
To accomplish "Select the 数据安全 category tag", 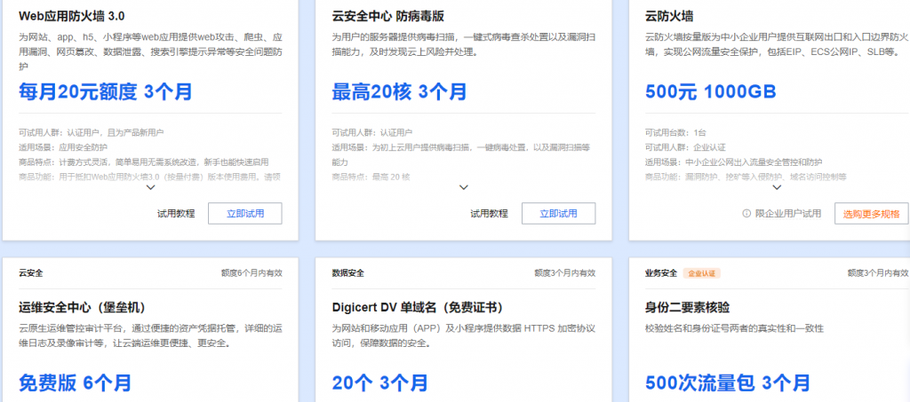I will 347,273.
